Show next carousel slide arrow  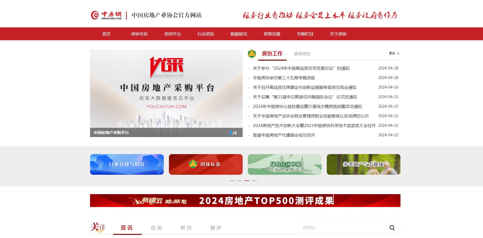click(232, 92)
